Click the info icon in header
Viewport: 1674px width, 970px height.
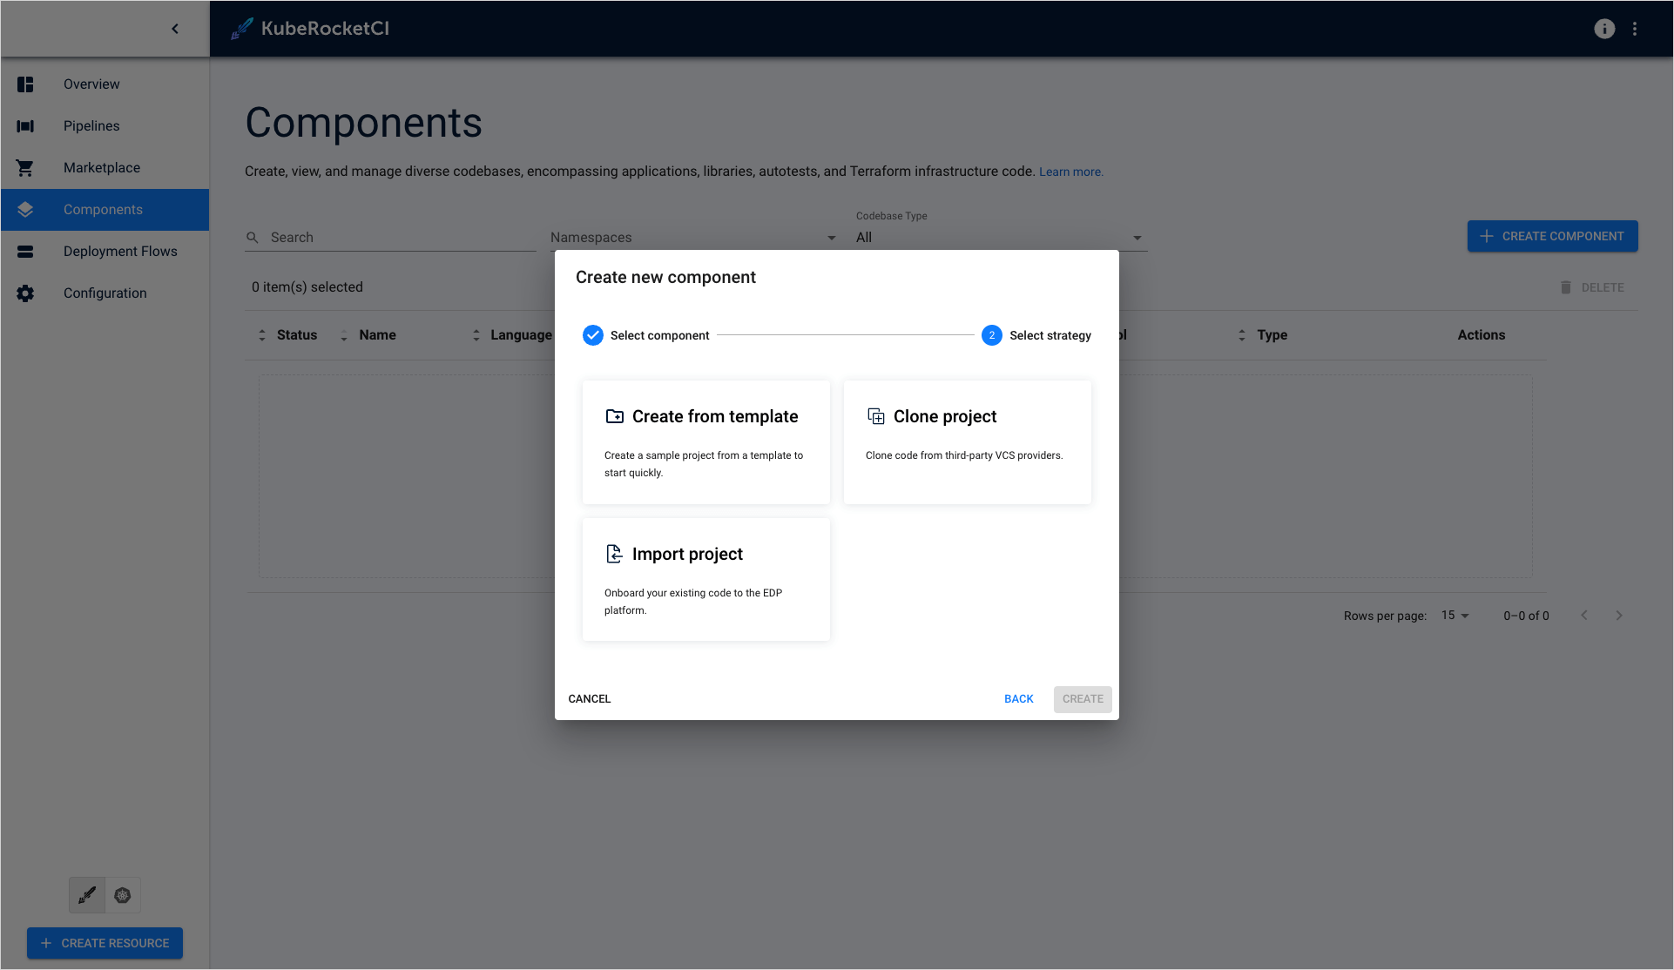tap(1604, 29)
